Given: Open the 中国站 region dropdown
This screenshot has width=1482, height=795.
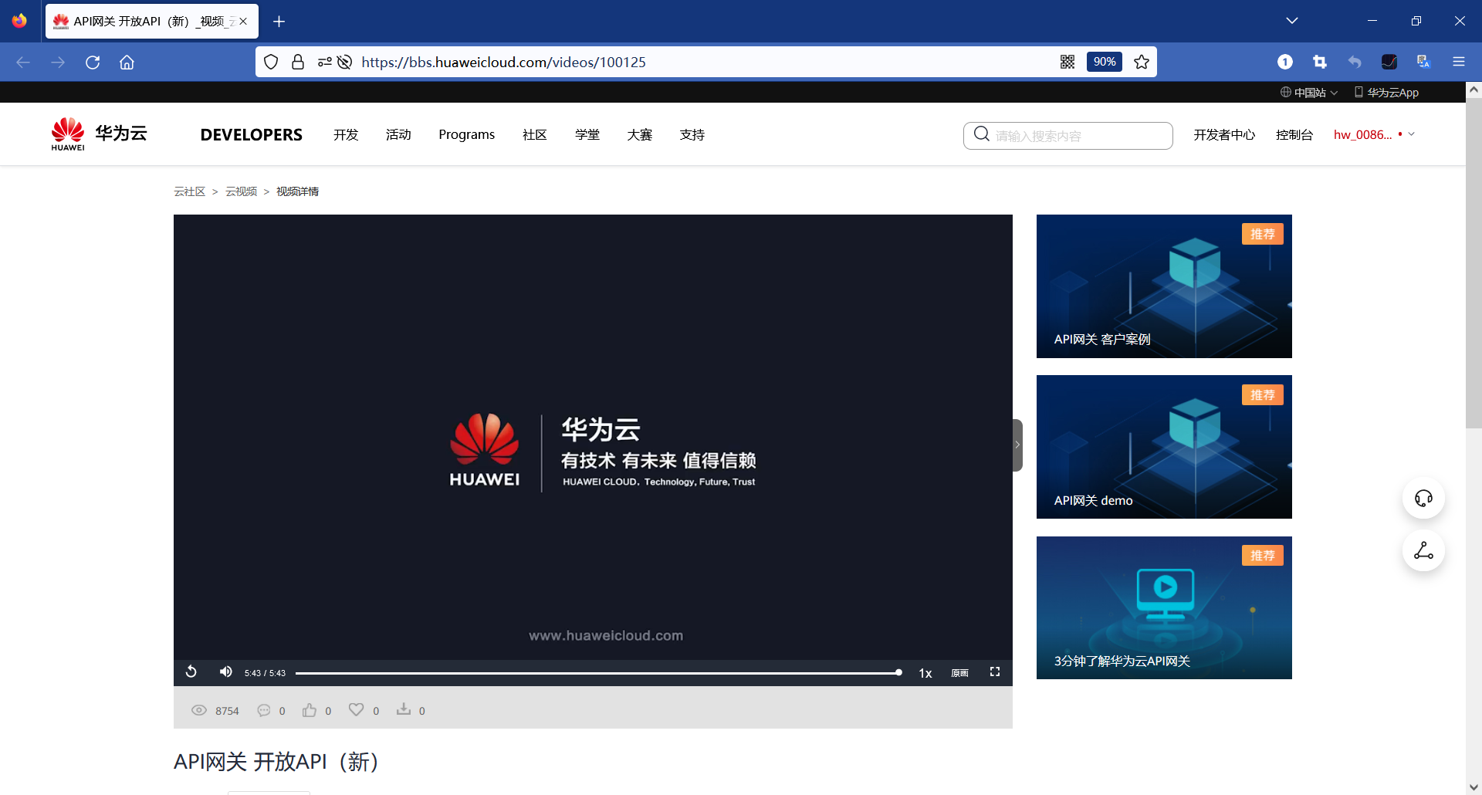Looking at the screenshot, I should coord(1310,92).
